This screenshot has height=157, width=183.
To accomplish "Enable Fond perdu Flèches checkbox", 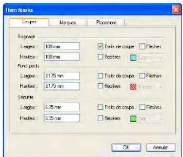I will [x=142, y=76].
